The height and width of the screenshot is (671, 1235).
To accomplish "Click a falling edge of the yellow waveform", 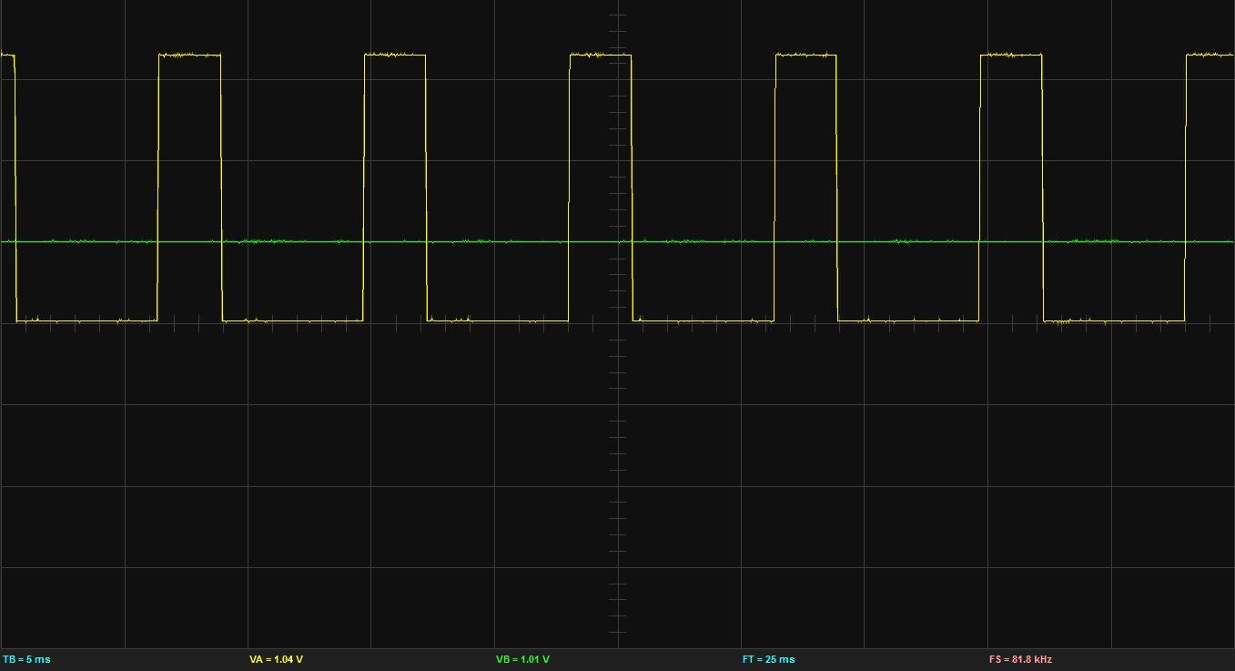I will [x=221, y=182].
